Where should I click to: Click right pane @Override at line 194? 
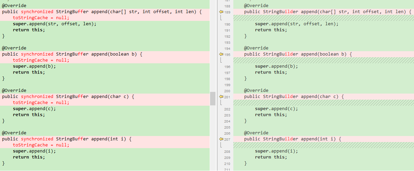point(256,48)
